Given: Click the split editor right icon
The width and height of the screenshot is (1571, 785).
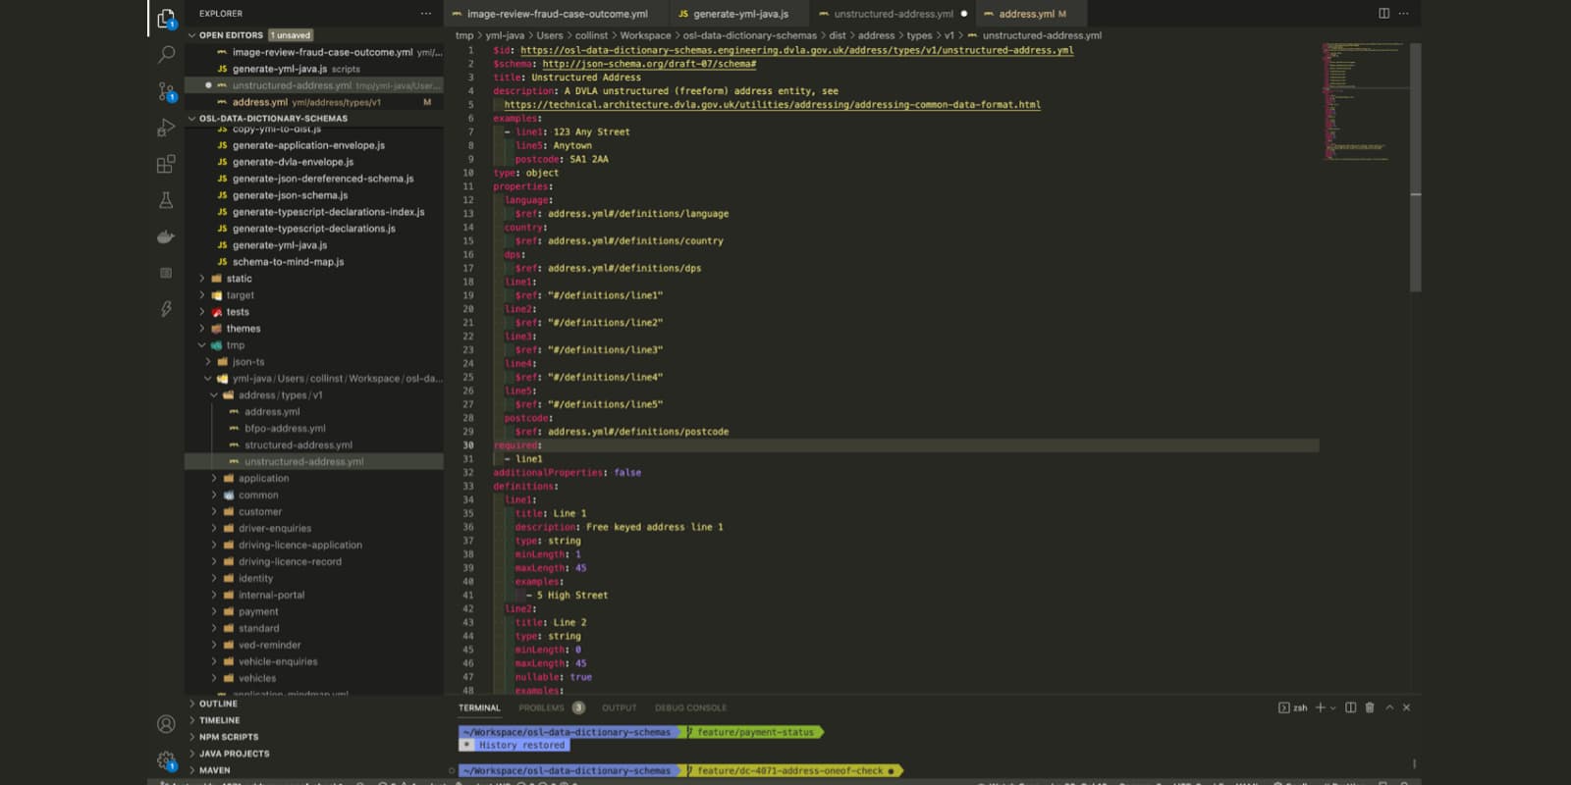Looking at the screenshot, I should [x=1383, y=14].
